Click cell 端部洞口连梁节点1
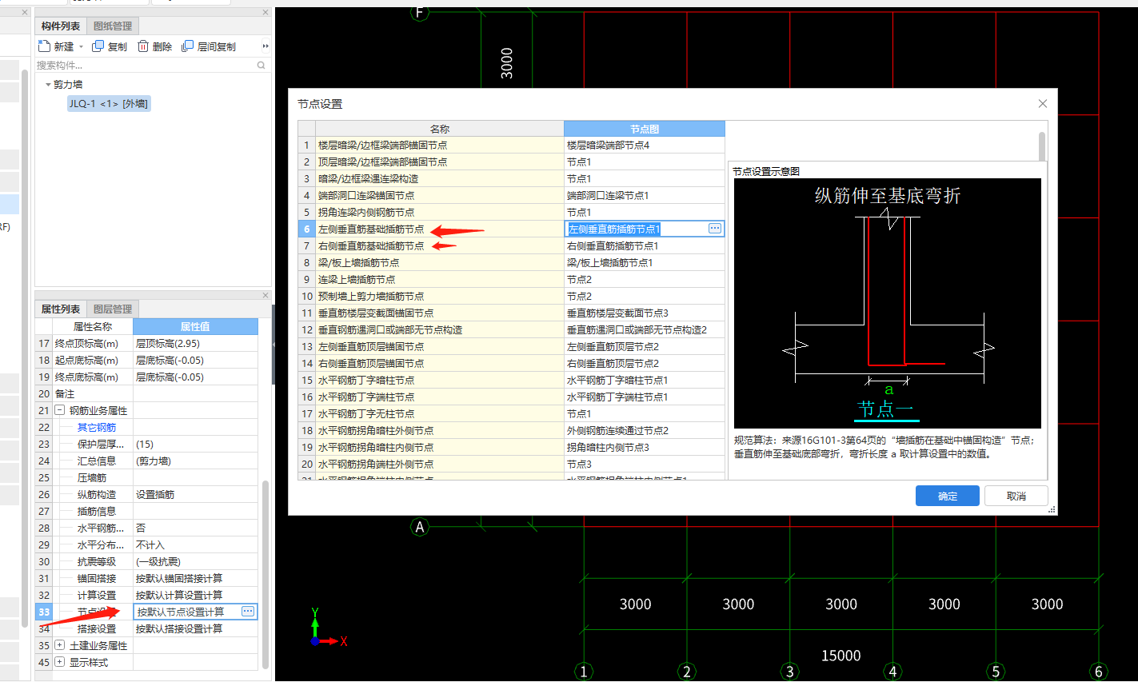This screenshot has width=1138, height=682. tap(645, 196)
